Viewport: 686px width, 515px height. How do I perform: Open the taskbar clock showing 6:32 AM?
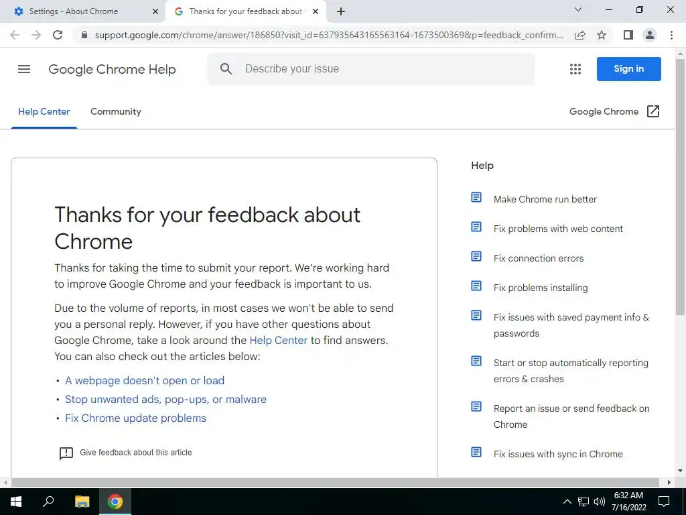[x=628, y=502]
